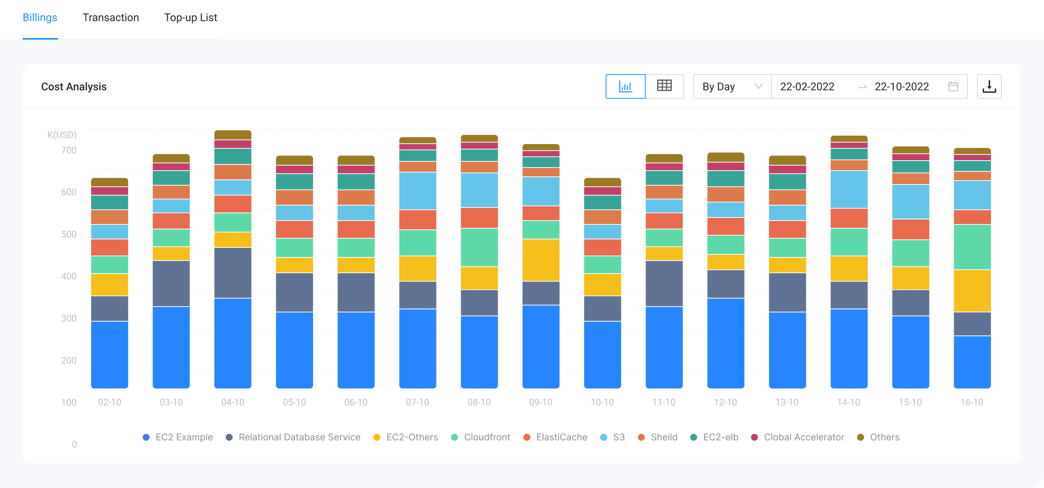This screenshot has width=1044, height=488.
Task: Select the 02-10 stacked bar
Action: point(110,283)
